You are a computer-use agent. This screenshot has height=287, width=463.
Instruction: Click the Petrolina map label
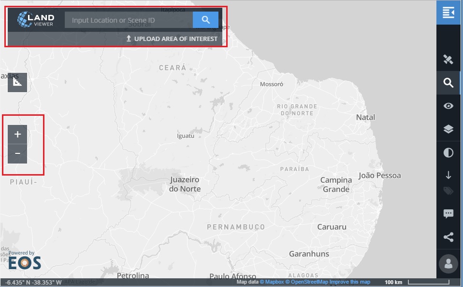[133, 275]
